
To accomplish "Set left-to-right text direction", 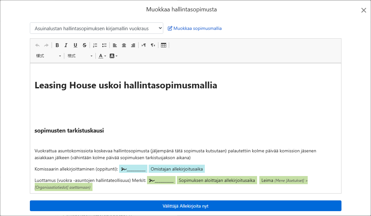I will coord(143,45).
